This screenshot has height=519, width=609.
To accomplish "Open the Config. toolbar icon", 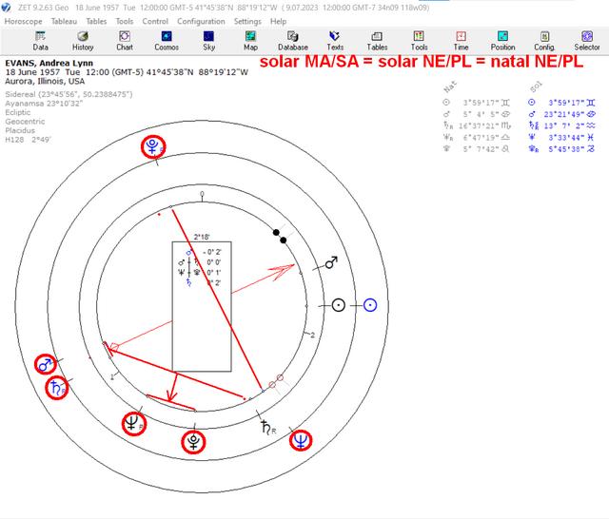I will (x=544, y=41).
